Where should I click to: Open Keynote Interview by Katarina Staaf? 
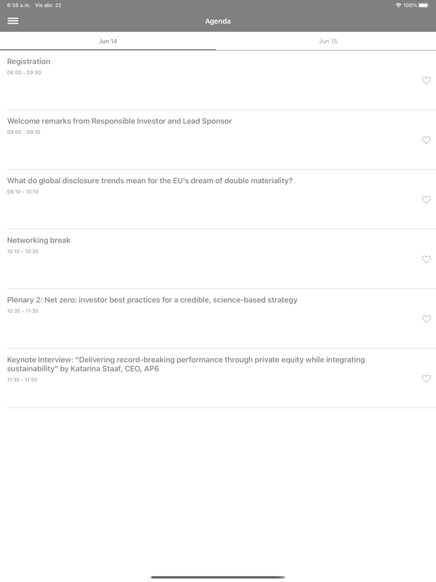tap(186, 364)
